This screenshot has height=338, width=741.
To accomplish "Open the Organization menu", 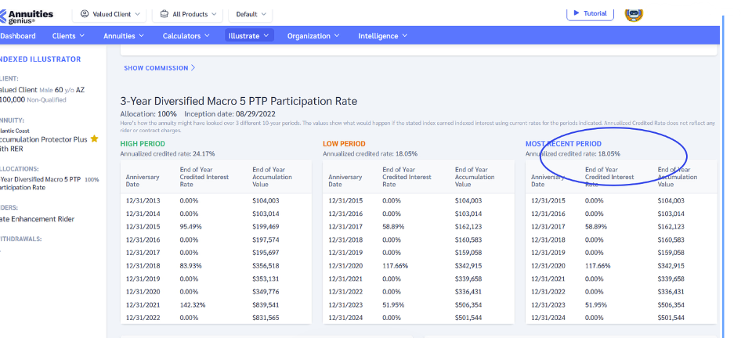I will click(313, 36).
